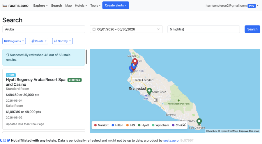The width and height of the screenshot is (262, 144).
Task: Click the results list scrollbar
Action: click(86, 57)
